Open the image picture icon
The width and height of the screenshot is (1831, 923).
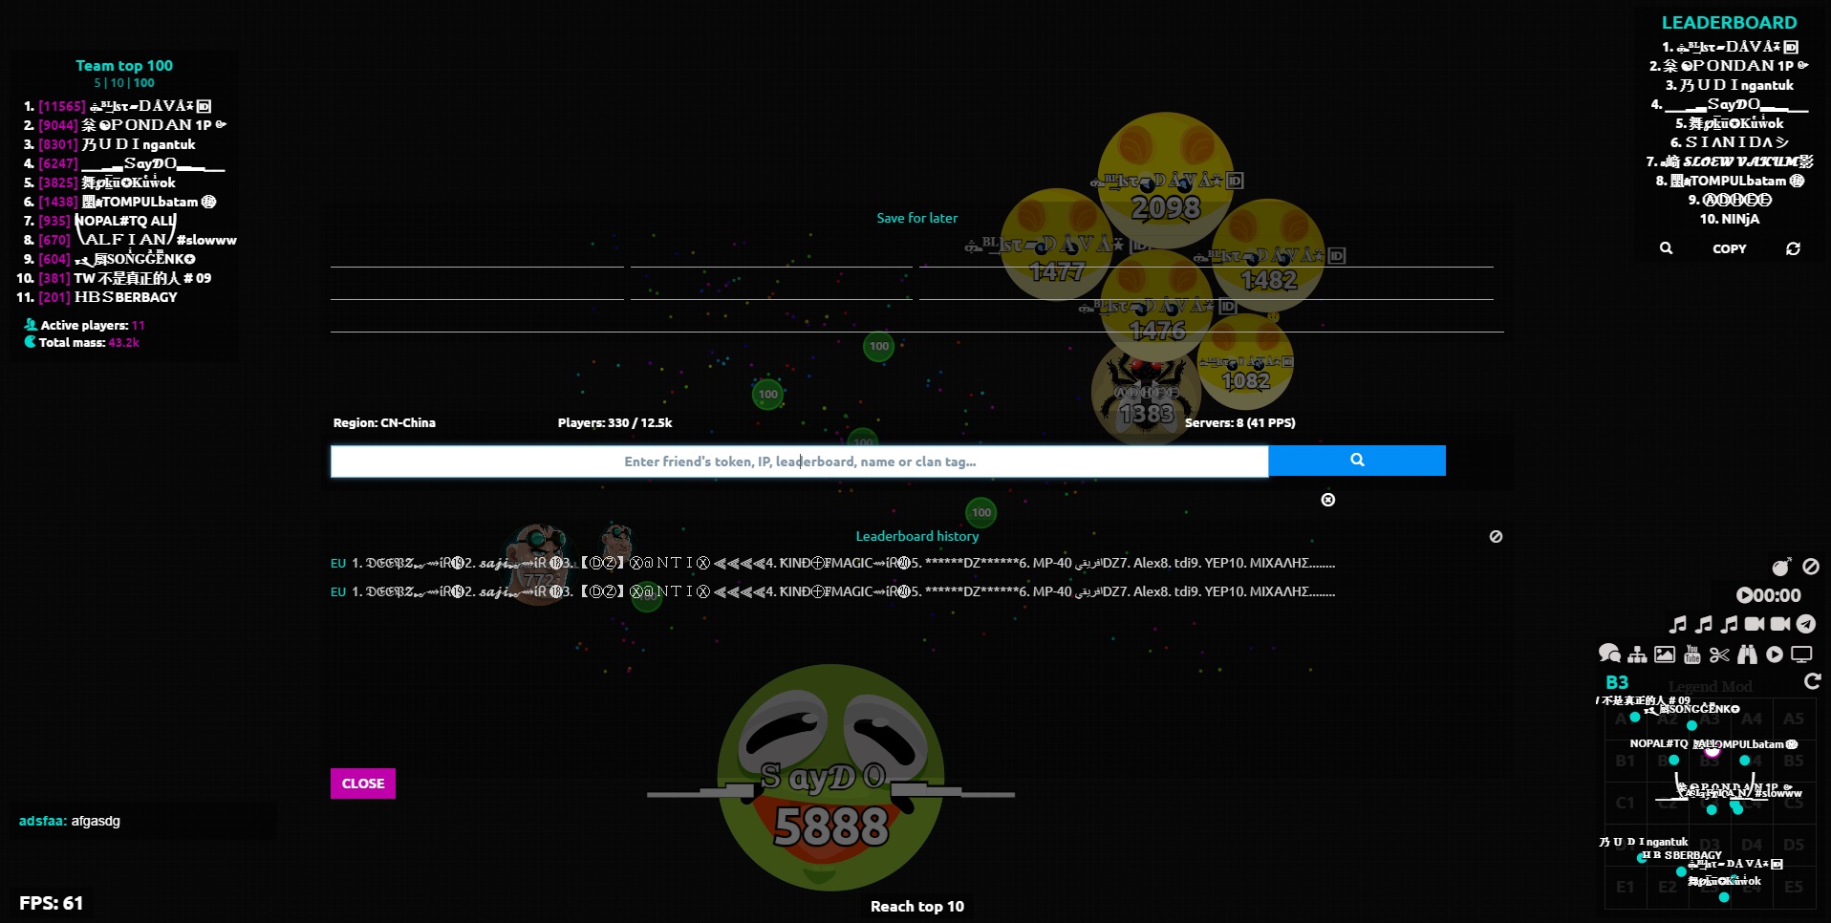click(x=1665, y=655)
